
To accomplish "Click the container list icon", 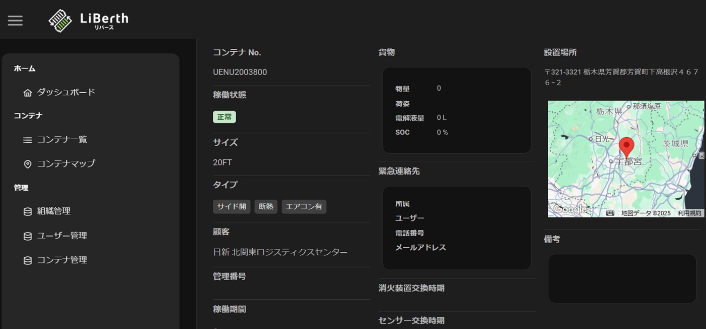I will coord(28,140).
